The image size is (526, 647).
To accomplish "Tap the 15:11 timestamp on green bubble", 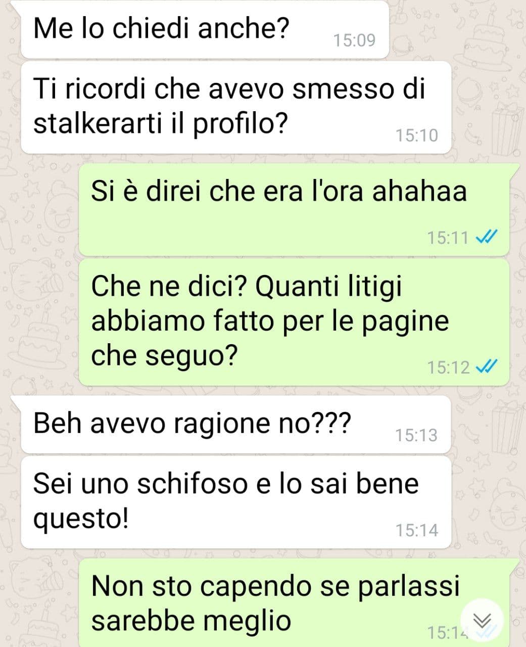I will (448, 237).
